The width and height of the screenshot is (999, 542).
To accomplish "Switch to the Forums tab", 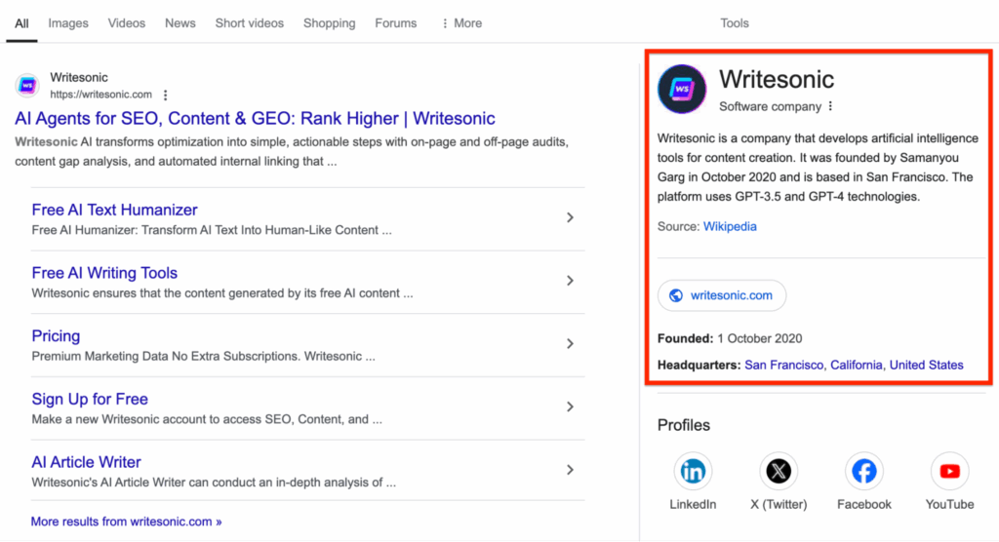I will [396, 23].
